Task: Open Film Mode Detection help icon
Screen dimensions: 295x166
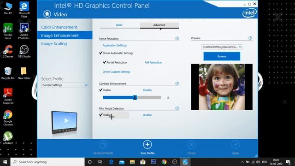Action: click(x=177, y=108)
